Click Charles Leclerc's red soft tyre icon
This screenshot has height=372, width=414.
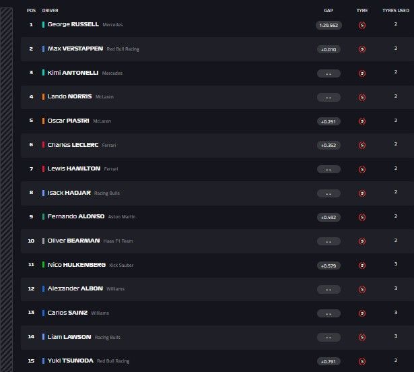click(x=362, y=145)
